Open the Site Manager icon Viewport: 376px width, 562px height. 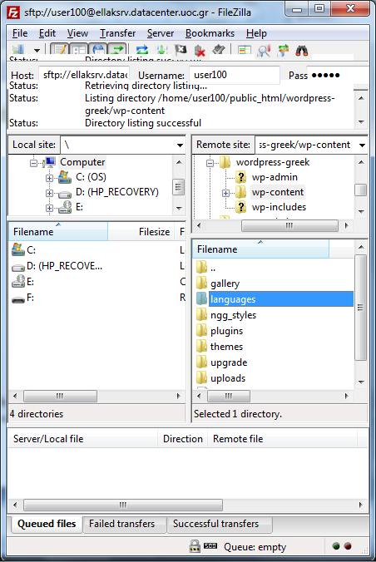pos(18,50)
